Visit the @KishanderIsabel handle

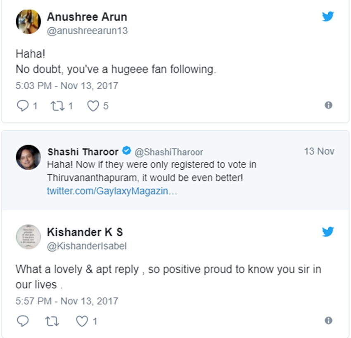(x=87, y=246)
